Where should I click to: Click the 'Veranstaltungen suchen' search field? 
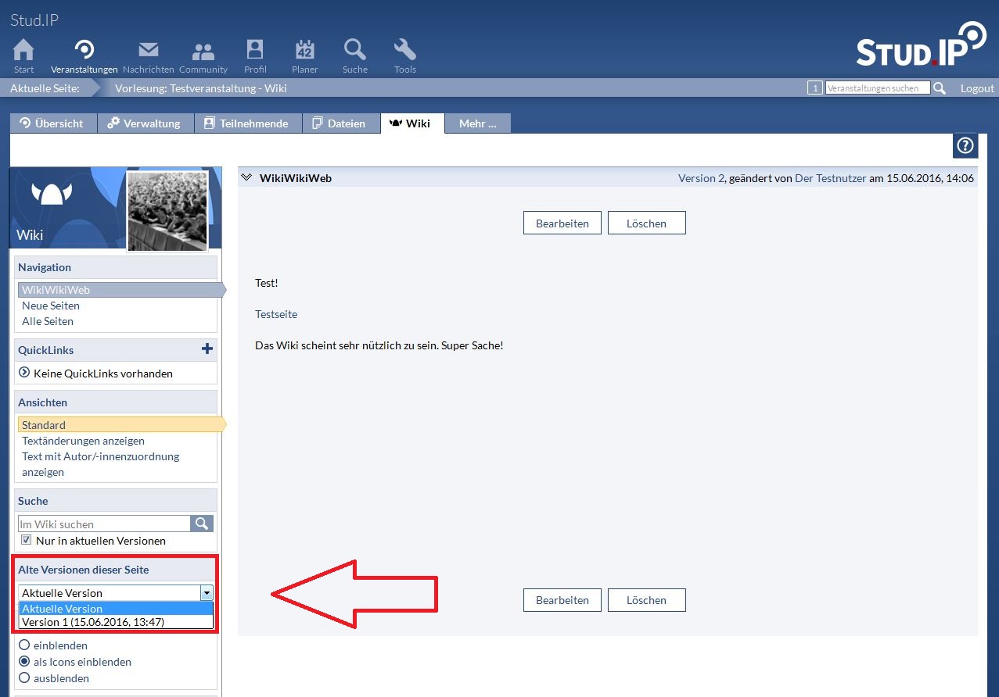(x=877, y=88)
